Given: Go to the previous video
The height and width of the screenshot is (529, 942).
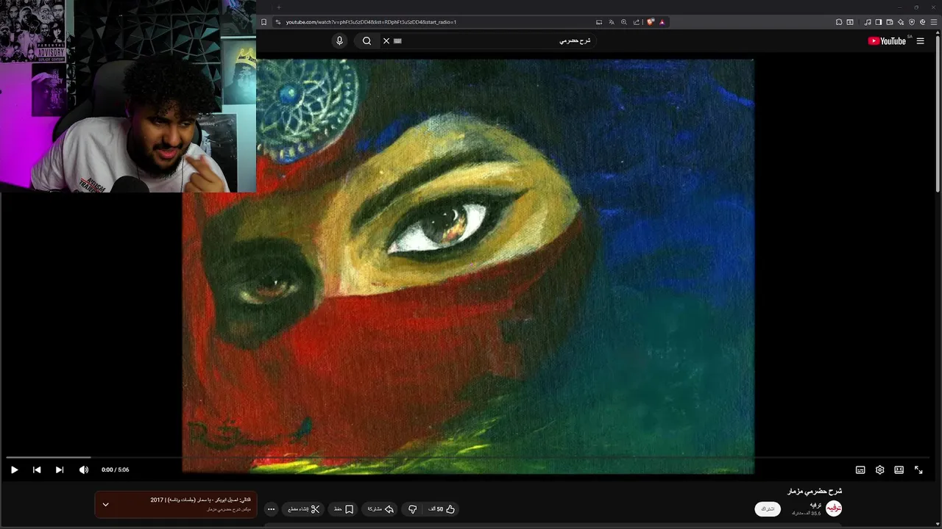Looking at the screenshot, I should [37, 469].
